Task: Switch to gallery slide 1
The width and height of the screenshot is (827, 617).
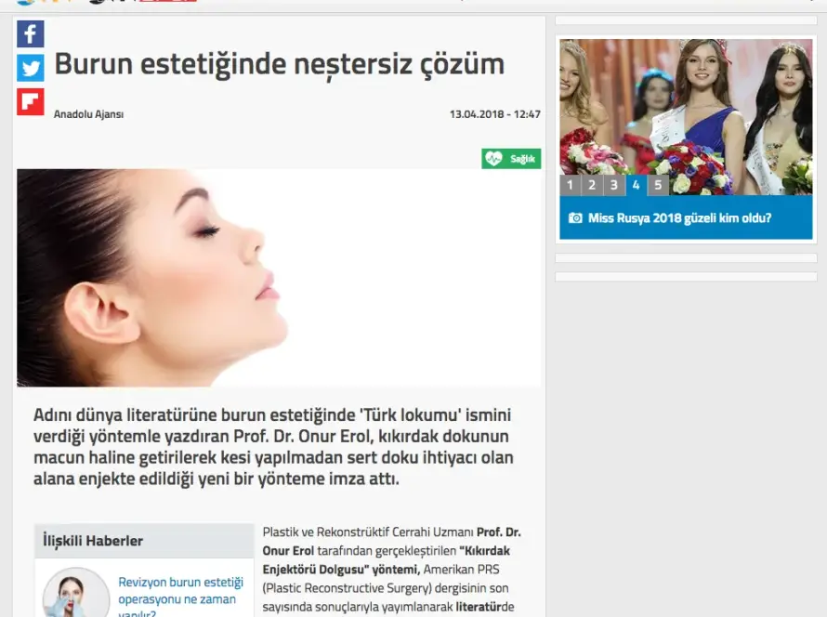Action: pos(570,185)
